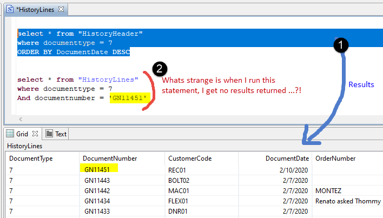This screenshot has width=383, height=218.
Task: Select the REC01 customer code cell
Action: coord(179,169)
